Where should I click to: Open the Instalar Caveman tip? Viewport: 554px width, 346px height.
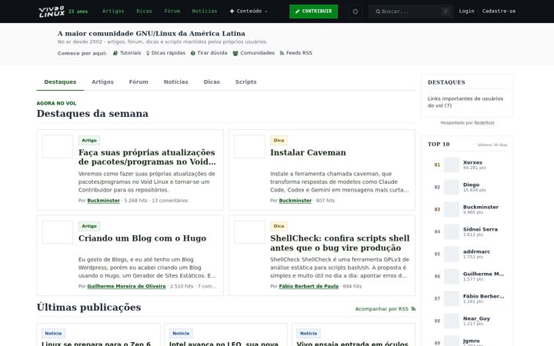308,152
